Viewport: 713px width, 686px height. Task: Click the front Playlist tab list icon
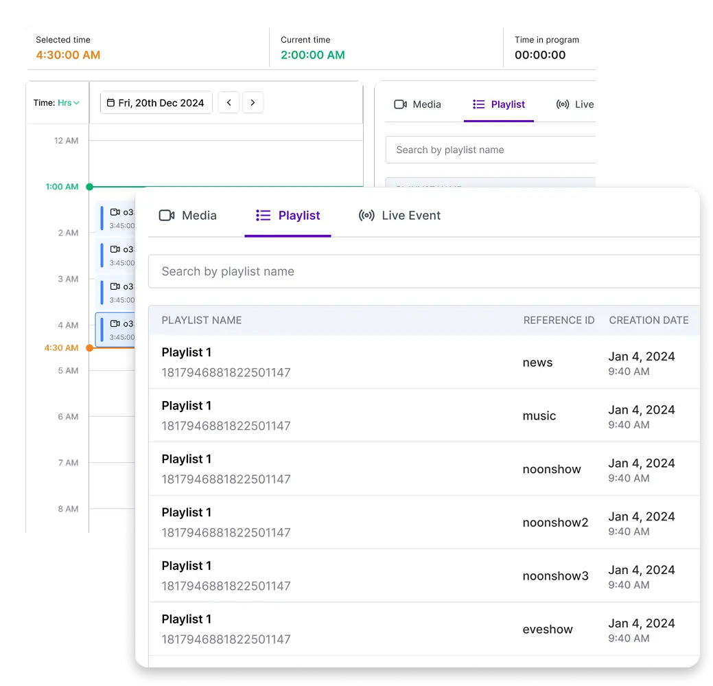tap(264, 215)
